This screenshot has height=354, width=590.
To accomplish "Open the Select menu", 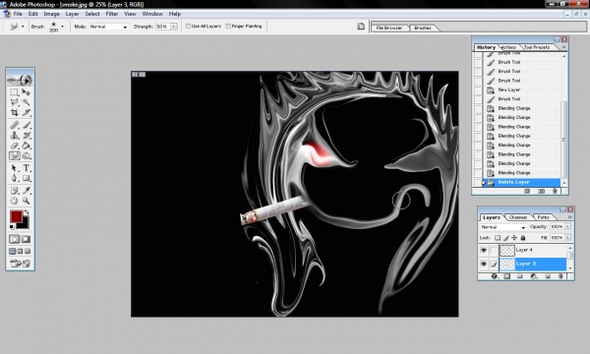I will [92, 14].
